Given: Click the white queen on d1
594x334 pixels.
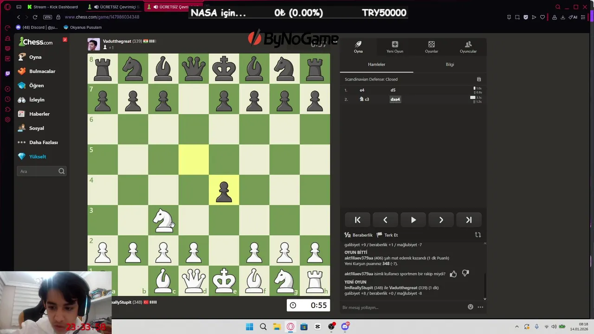Looking at the screenshot, I should (x=194, y=281).
